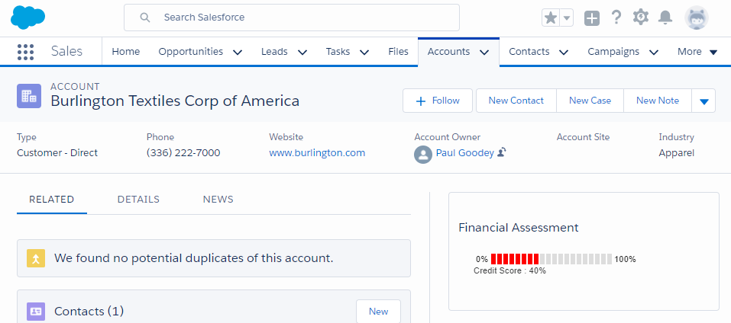Open the Contacts (1) related list heading
The height and width of the screenshot is (323, 731).
coord(89,312)
